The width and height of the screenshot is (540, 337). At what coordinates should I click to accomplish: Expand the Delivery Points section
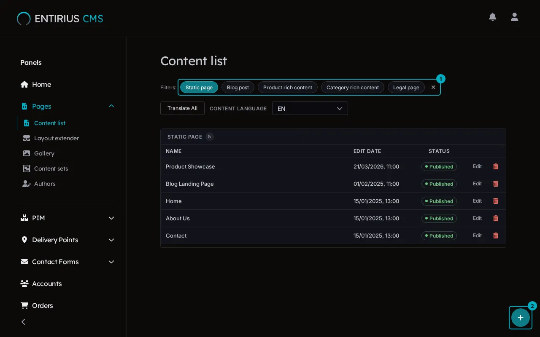[67, 240]
